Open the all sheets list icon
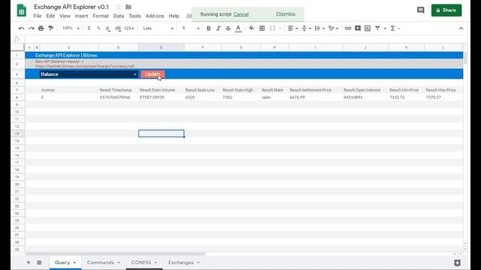 click(39, 262)
